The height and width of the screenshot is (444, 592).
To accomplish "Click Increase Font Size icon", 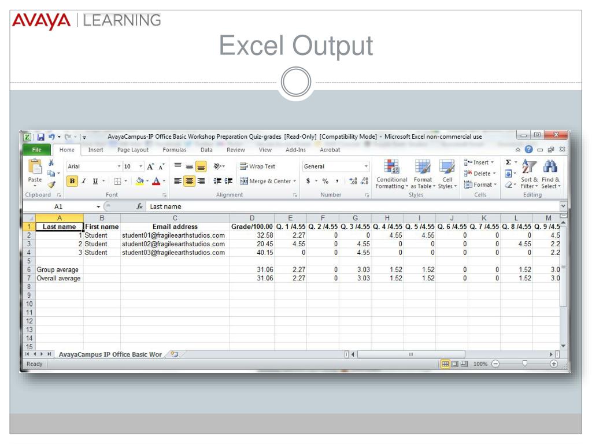I will (x=150, y=166).
